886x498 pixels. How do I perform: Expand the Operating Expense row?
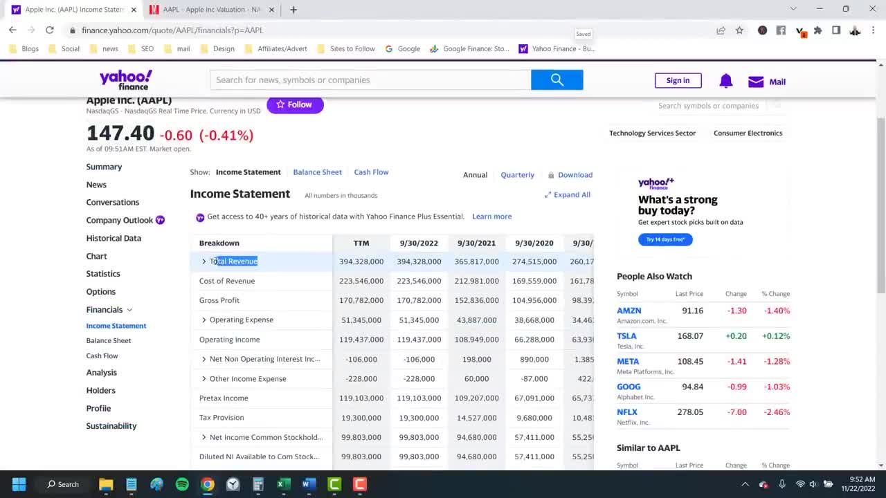(x=204, y=320)
